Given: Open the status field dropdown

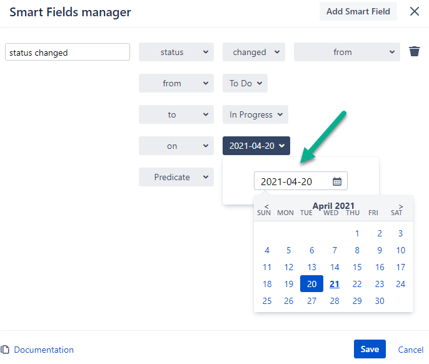Looking at the screenshot, I should [176, 52].
